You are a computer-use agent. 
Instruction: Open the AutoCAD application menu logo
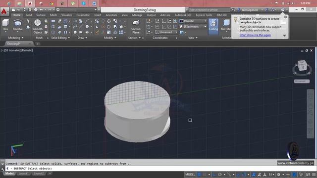tap(4, 11)
